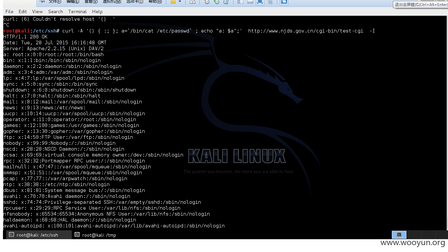
Task: Toggle the VMware library sidebar icon
Action: click(240, 2)
